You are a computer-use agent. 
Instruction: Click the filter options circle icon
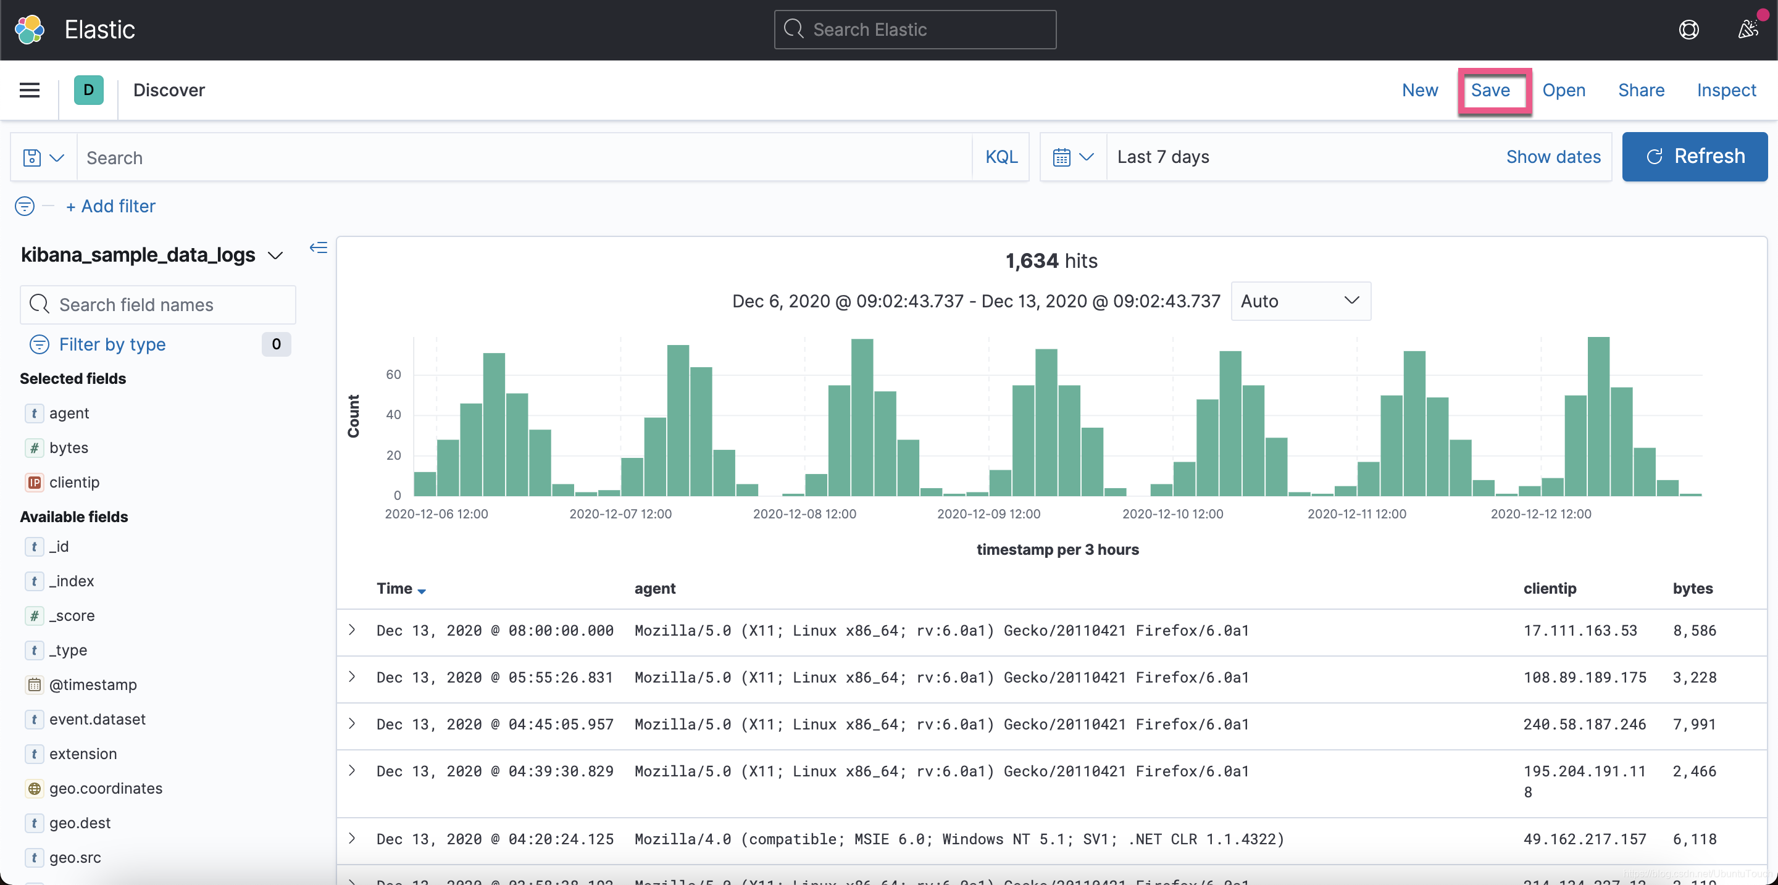pos(25,206)
